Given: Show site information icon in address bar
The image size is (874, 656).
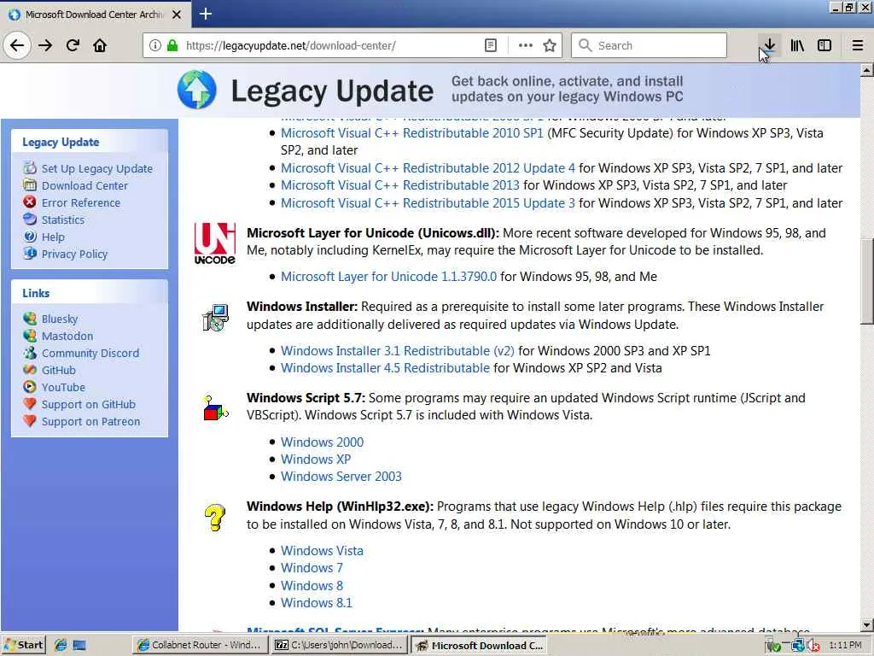Looking at the screenshot, I should click(155, 45).
